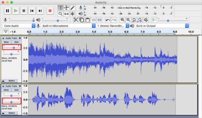Copy selection with the Copy icon

click(x=82, y=20)
